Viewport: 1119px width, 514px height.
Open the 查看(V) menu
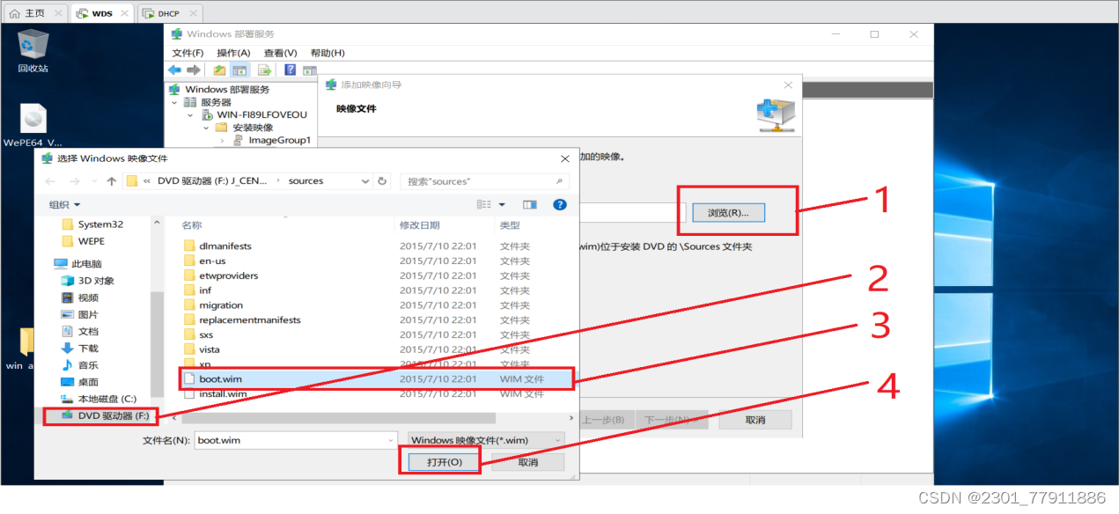[280, 53]
